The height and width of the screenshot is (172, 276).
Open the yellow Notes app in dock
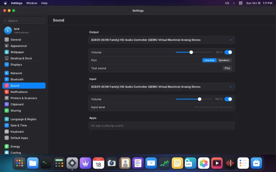tap(177, 163)
